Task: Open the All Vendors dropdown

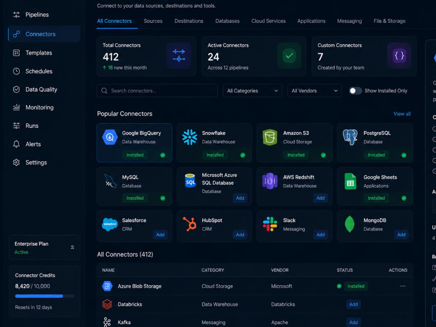Action: point(314,91)
